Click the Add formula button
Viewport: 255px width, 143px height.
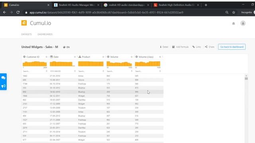click(x=180, y=47)
